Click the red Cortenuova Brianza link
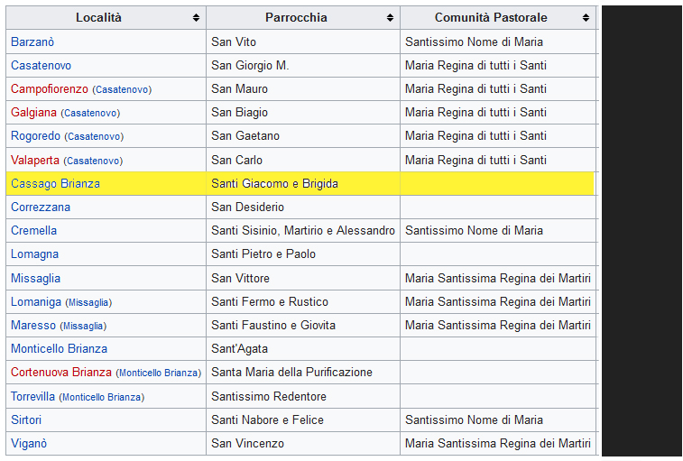 (61, 372)
